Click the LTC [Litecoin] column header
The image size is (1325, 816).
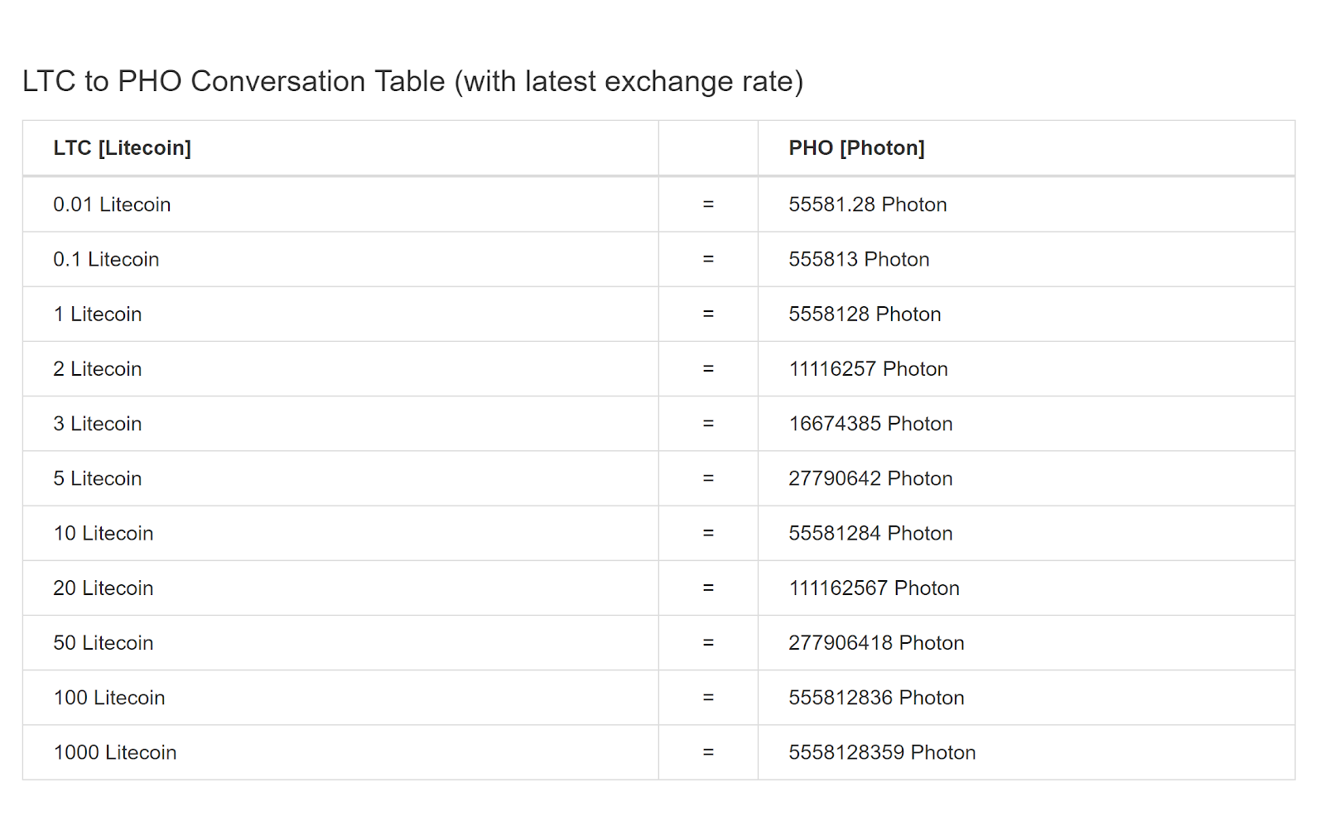[122, 148]
